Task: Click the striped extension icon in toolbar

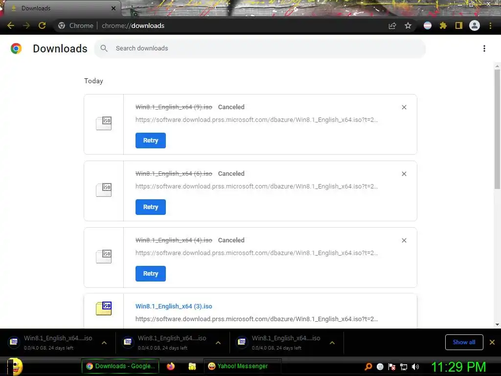Action: 428,25
